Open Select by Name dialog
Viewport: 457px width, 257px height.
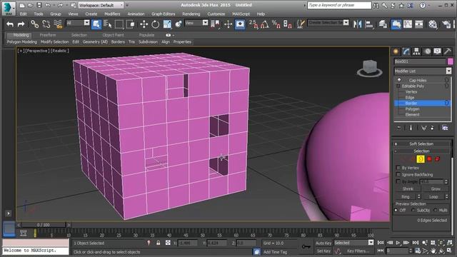tap(108, 24)
